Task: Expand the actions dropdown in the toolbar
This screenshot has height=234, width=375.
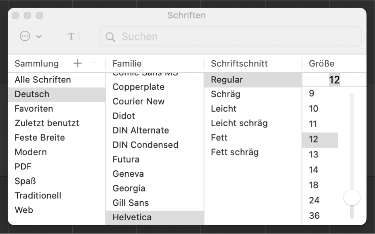Action: pos(30,36)
